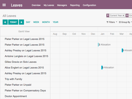This screenshot has width=132, height=99.
Task: Go to previous period with left arrow
Action: pos(5,22)
